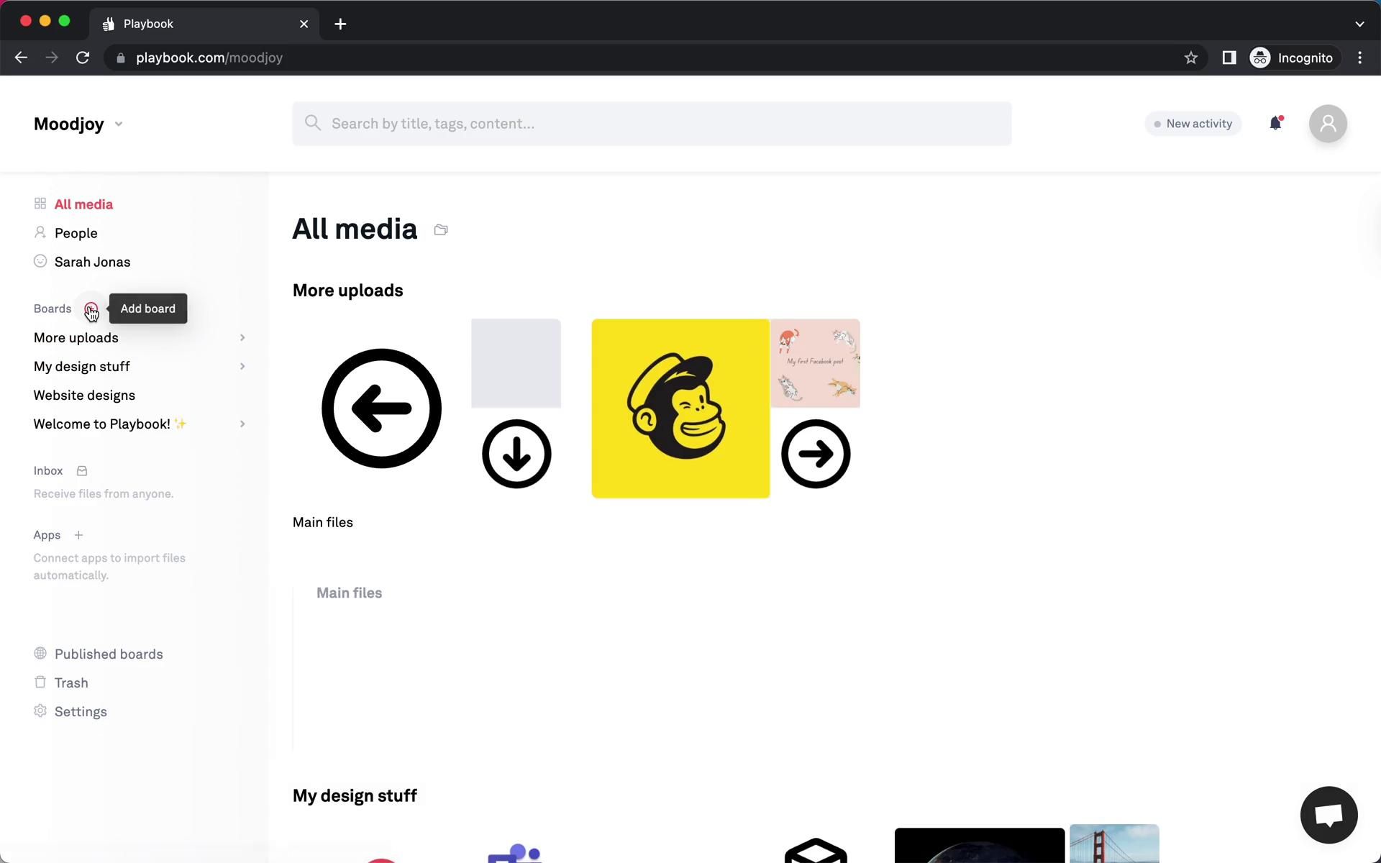Expand the More uploads board chevron
1381x863 pixels.
click(242, 338)
